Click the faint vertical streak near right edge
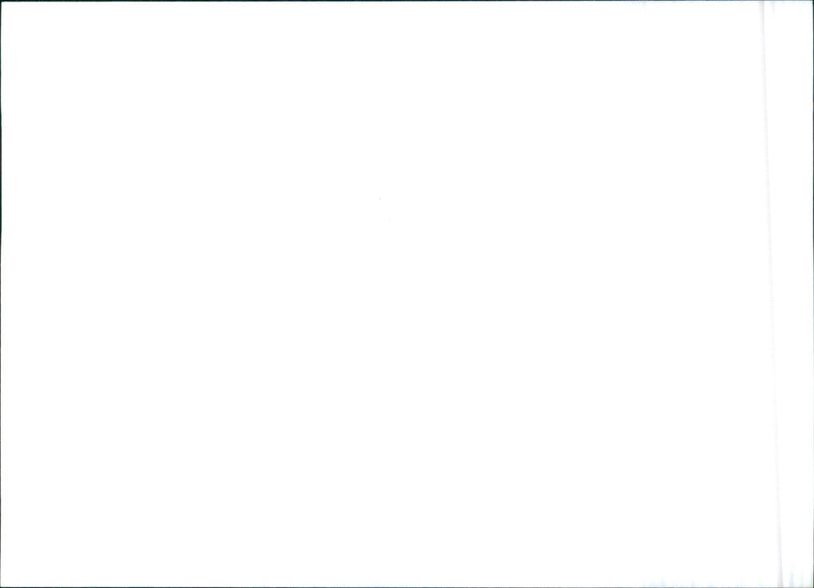The width and height of the screenshot is (814, 588). (x=772, y=294)
